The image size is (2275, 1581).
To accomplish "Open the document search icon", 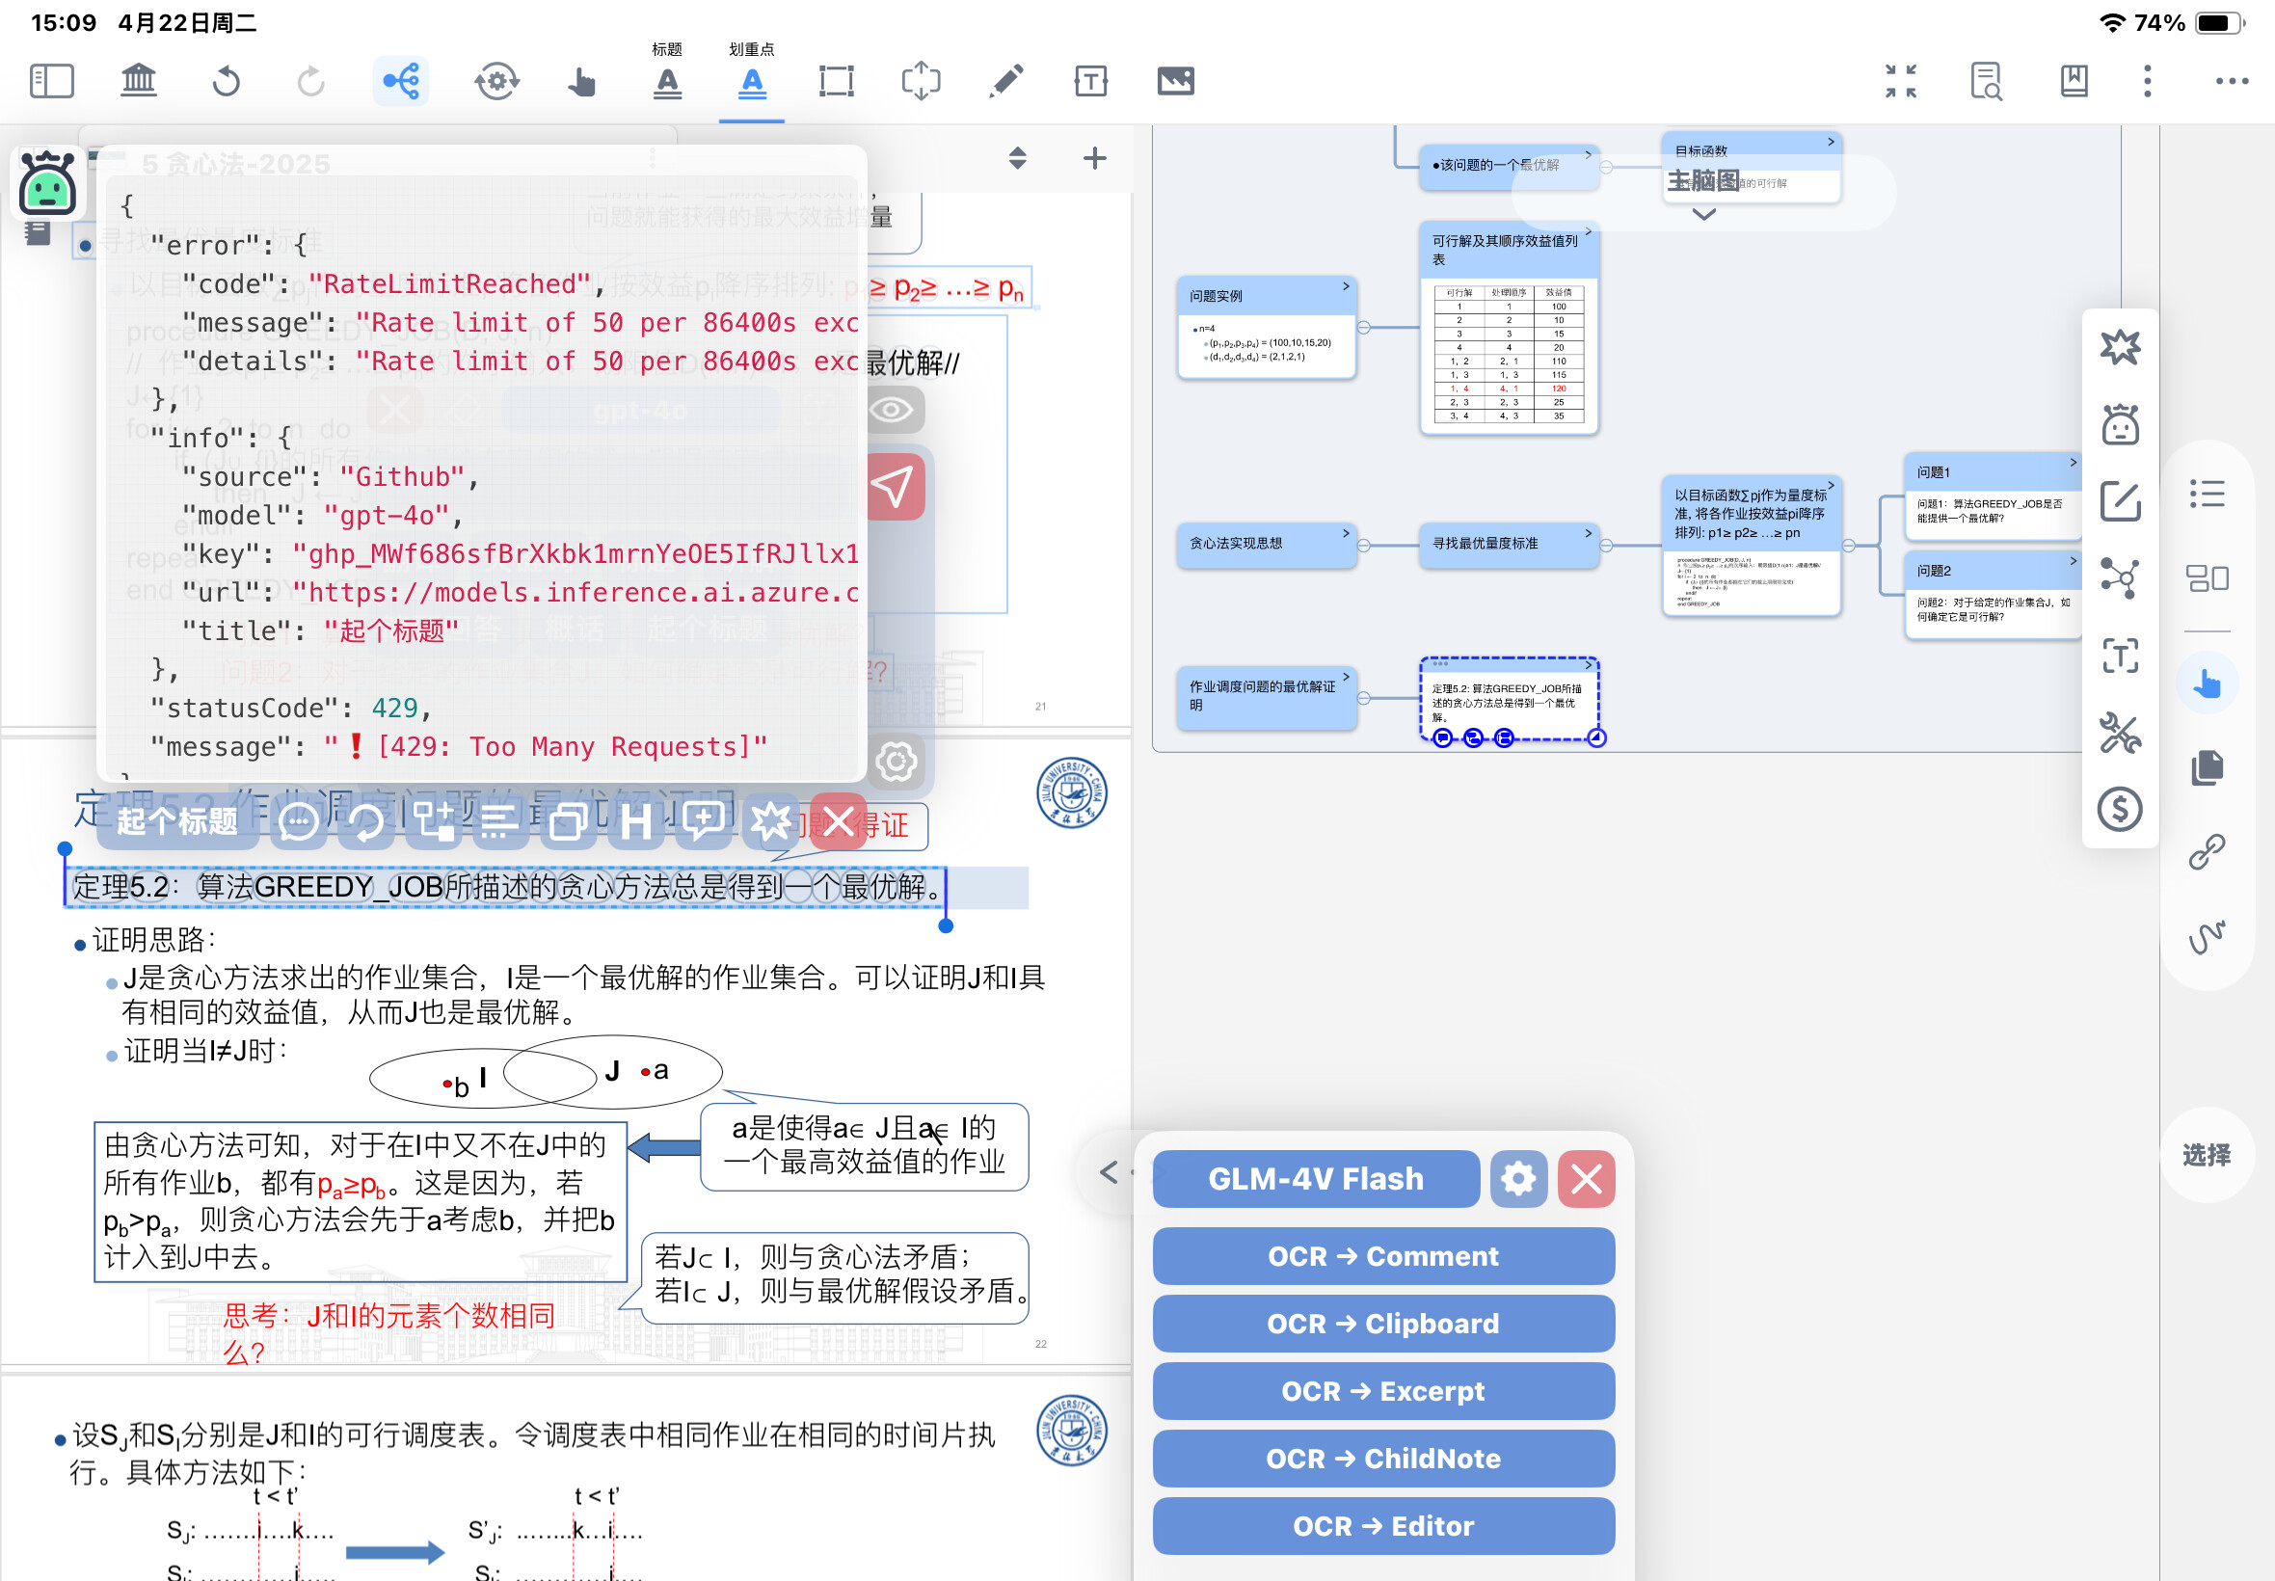I will (x=1986, y=80).
